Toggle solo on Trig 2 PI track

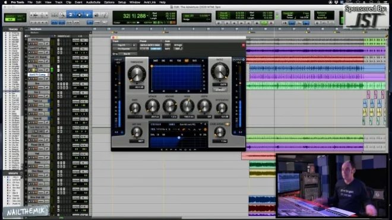(x=33, y=70)
